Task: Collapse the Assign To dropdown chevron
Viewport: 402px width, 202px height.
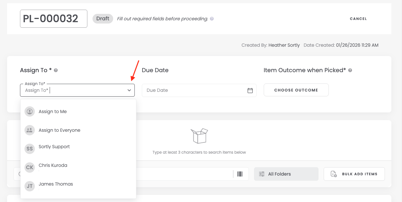Action: [129, 91]
